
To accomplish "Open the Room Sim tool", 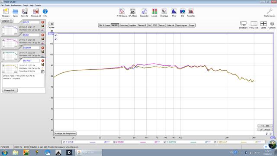I will pos(191,13).
